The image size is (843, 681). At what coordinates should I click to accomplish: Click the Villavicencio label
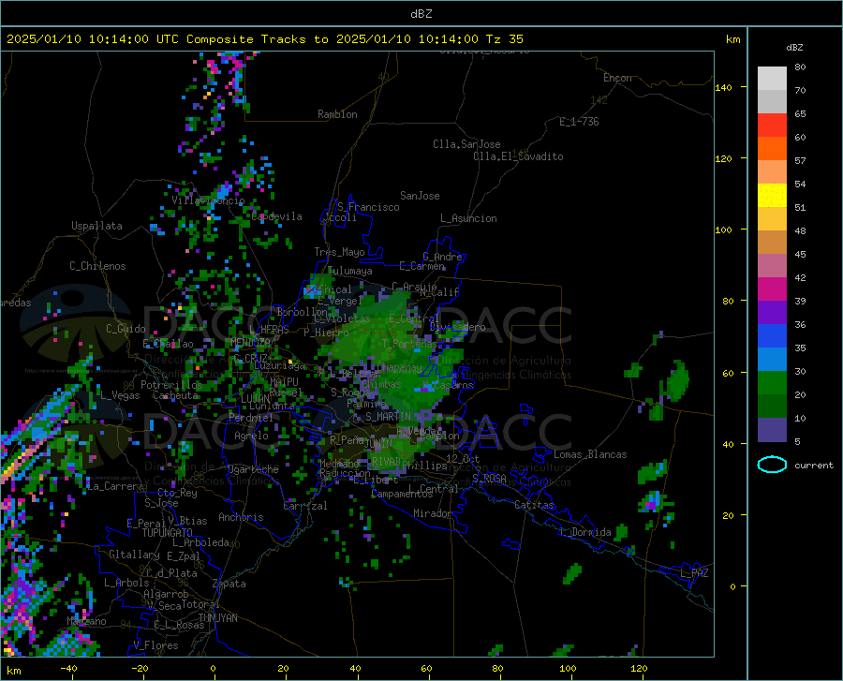click(x=208, y=200)
